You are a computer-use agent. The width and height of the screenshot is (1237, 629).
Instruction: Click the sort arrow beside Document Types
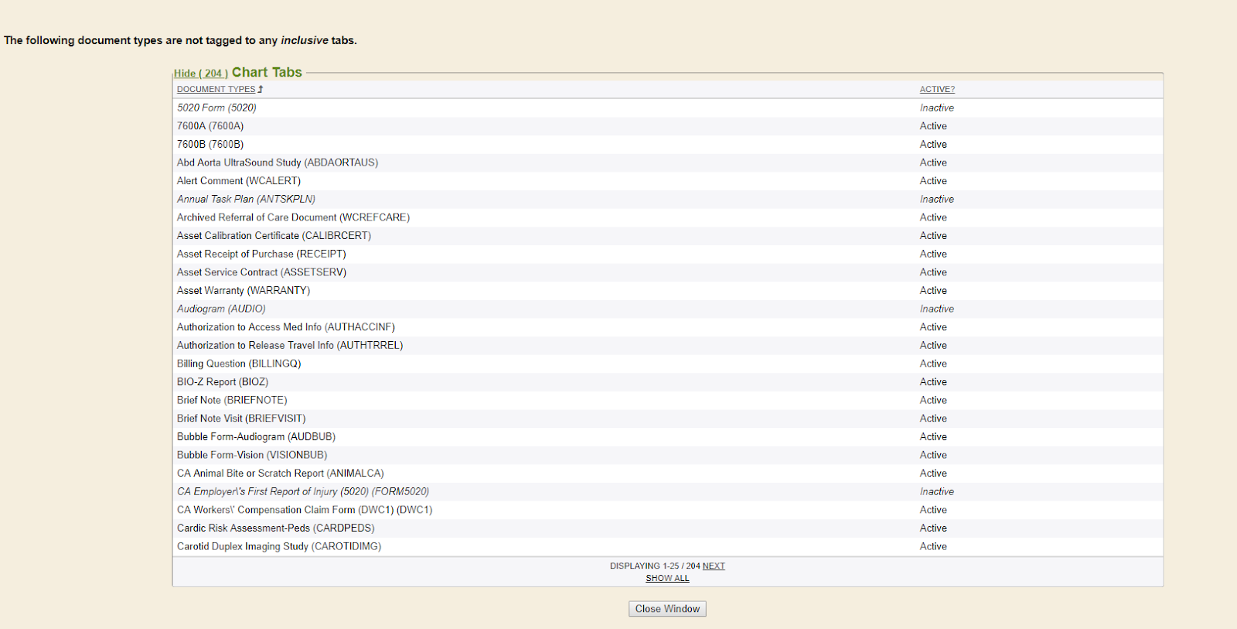coord(261,90)
